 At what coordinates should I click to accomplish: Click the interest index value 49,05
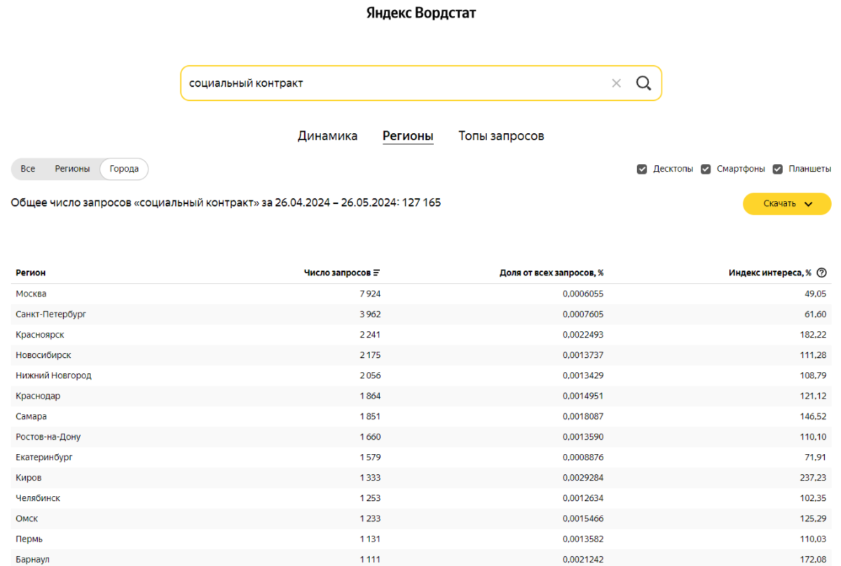(816, 294)
